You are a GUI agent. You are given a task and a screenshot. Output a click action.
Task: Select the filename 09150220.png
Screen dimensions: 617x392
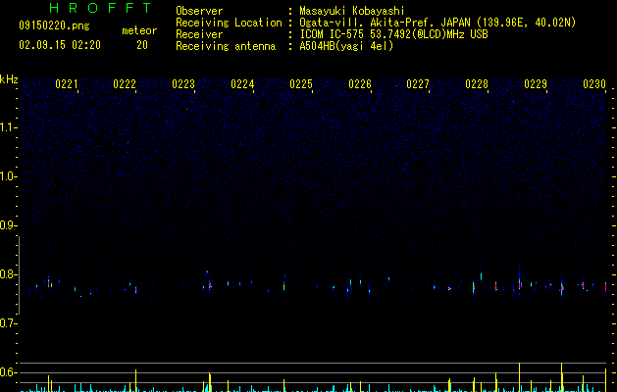pos(54,25)
